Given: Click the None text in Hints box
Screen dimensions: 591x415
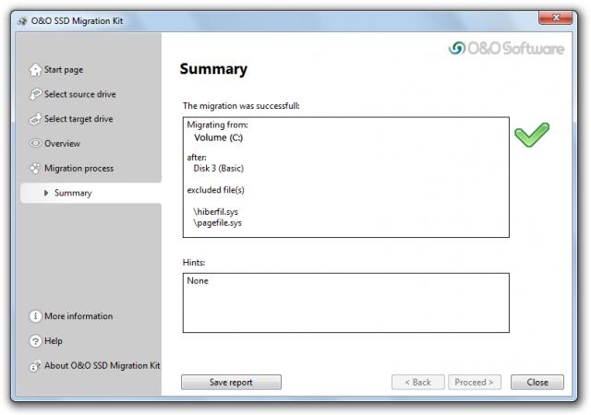Looking at the screenshot, I should tap(198, 281).
